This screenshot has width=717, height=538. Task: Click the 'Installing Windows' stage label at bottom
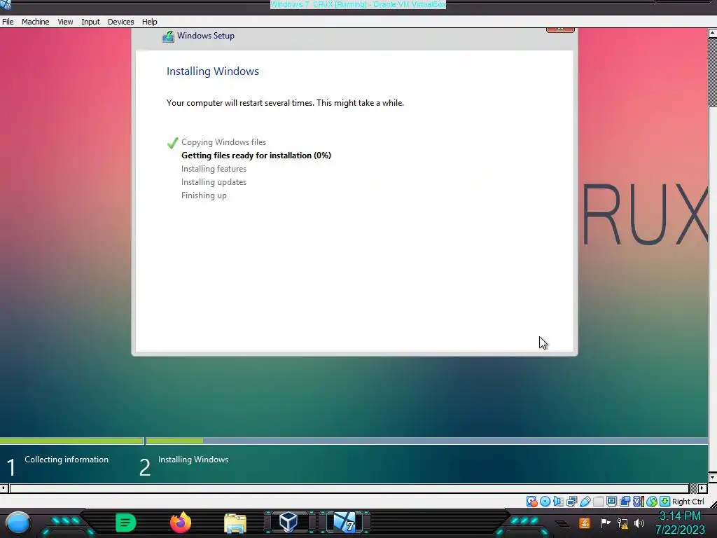(193, 460)
